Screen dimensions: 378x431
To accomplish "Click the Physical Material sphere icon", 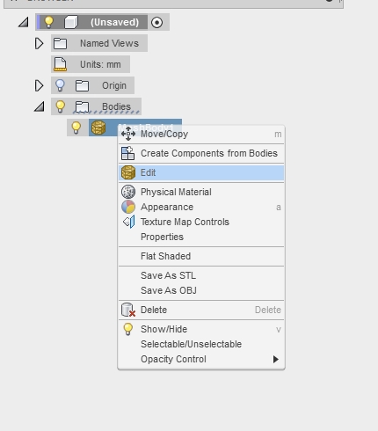I will tap(128, 192).
